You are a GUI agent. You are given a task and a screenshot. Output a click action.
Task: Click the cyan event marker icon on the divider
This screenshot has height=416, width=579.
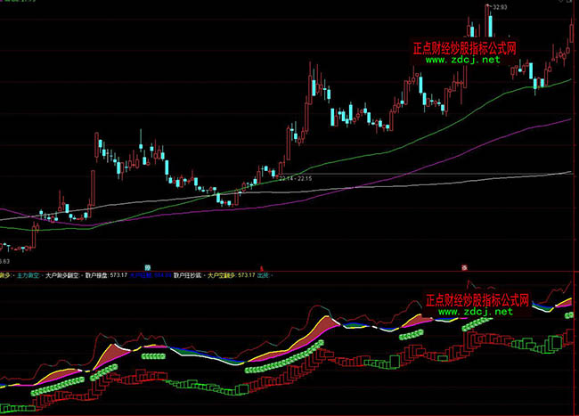pos(148,266)
